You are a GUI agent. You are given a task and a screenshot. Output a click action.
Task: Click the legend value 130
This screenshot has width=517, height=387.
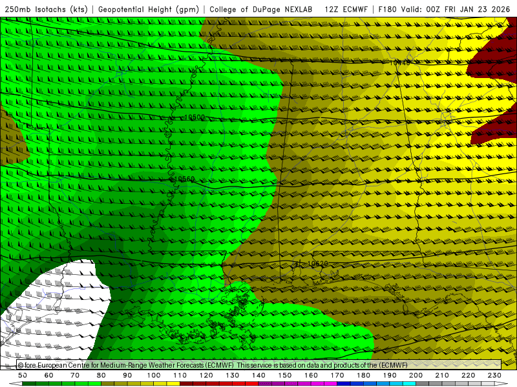[232, 375]
